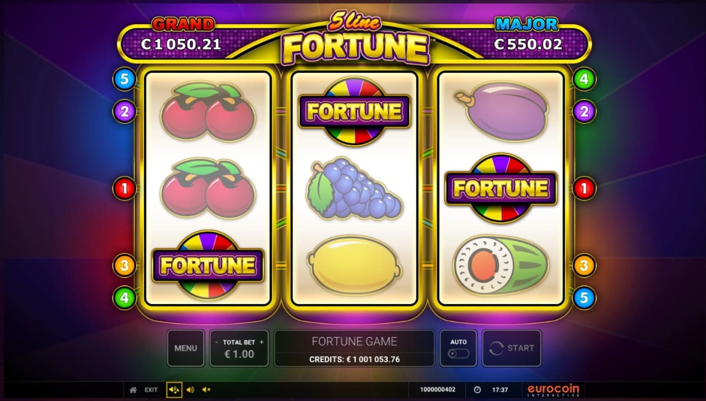Click the Fortune wheel symbol on the left reel
The width and height of the screenshot is (706, 401).
(207, 266)
